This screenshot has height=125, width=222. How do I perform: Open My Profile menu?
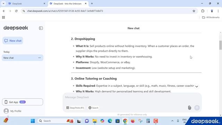click(x=12, y=111)
